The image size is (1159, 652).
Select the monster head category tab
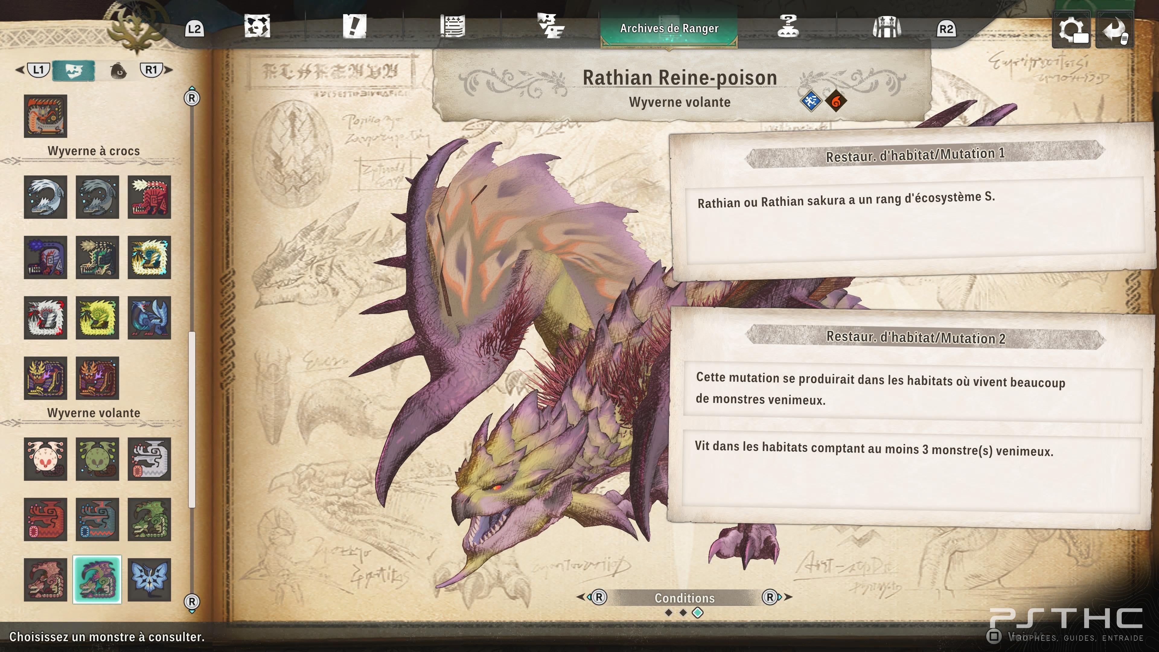[74, 70]
